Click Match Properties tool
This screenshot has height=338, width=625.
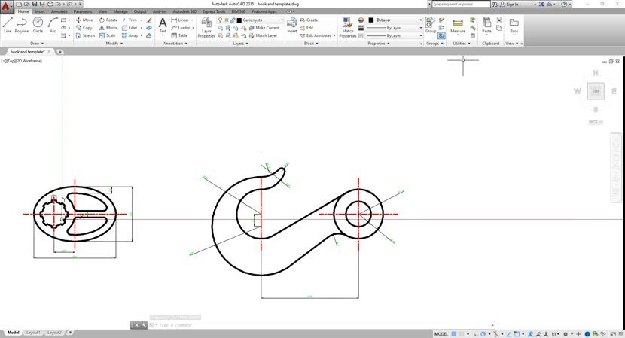click(x=348, y=27)
